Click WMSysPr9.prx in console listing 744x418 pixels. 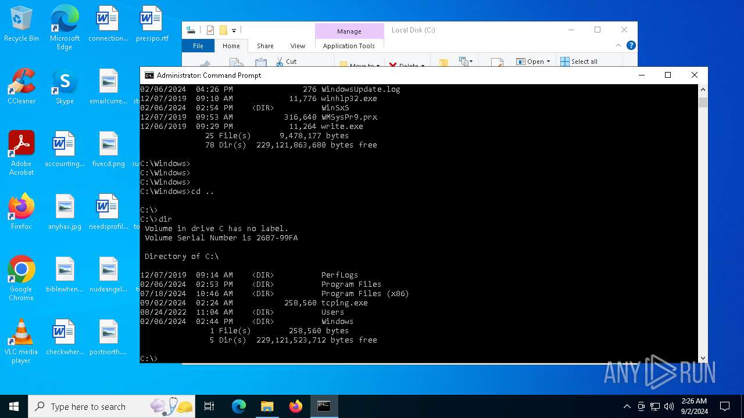[349, 117]
